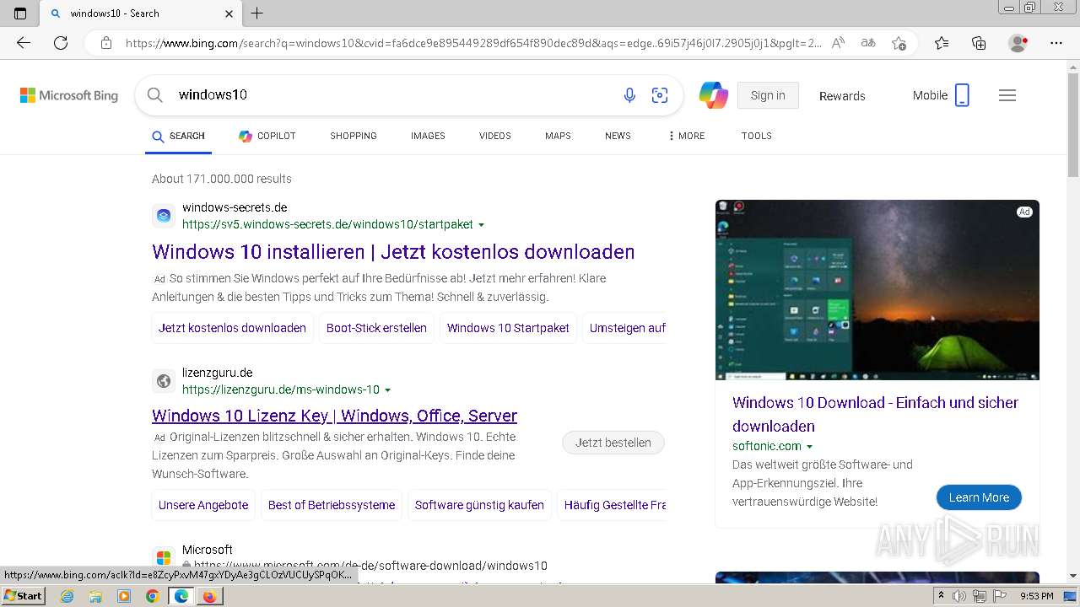The height and width of the screenshot is (607, 1080).
Task: Click the address bar lock icon
Action: pyautogui.click(x=106, y=43)
